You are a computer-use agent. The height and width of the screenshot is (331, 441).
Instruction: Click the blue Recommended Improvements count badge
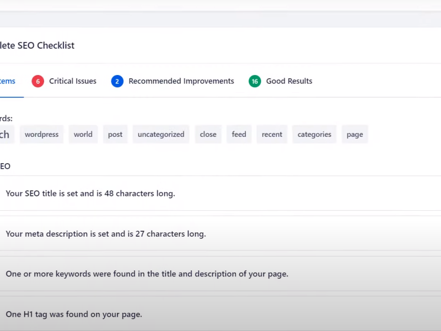pos(117,81)
